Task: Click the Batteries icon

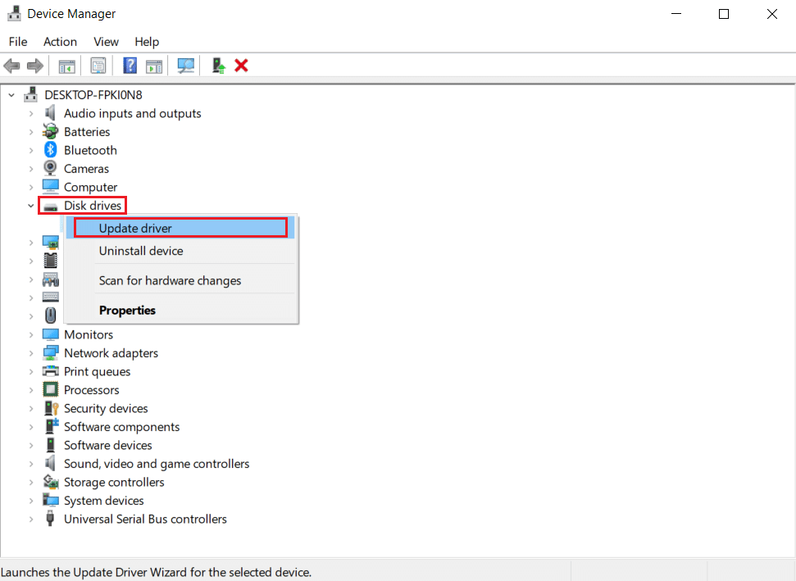Action: point(50,131)
